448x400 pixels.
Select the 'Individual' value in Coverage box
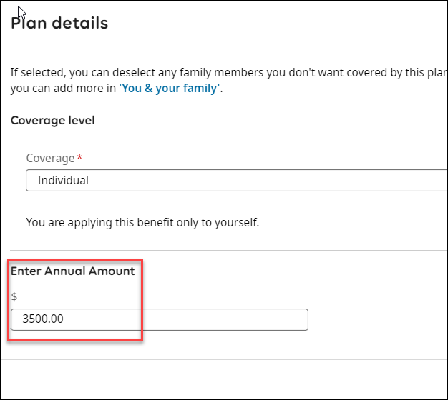63,181
